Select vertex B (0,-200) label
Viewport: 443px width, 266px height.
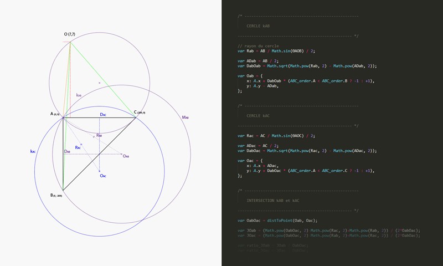click(56, 195)
